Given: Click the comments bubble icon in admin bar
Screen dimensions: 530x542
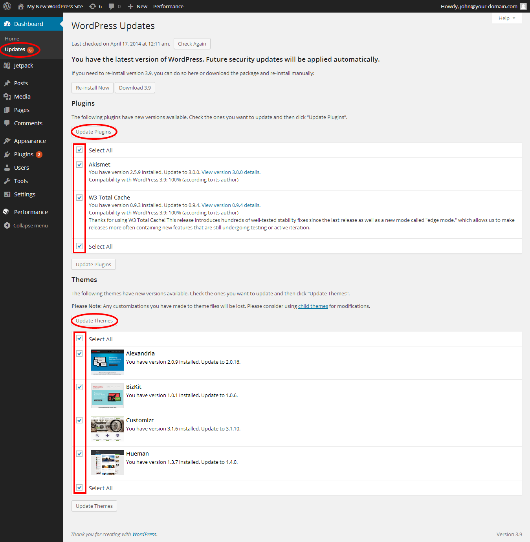Looking at the screenshot, I should tap(112, 6).
